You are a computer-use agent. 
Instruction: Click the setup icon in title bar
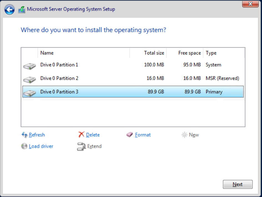[x=22, y=10]
